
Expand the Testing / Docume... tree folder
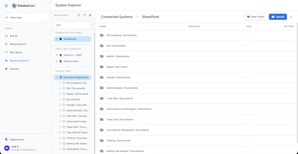pyautogui.click(x=60, y=138)
